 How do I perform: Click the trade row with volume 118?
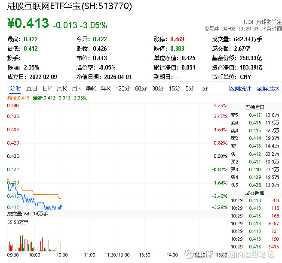coord(254,208)
